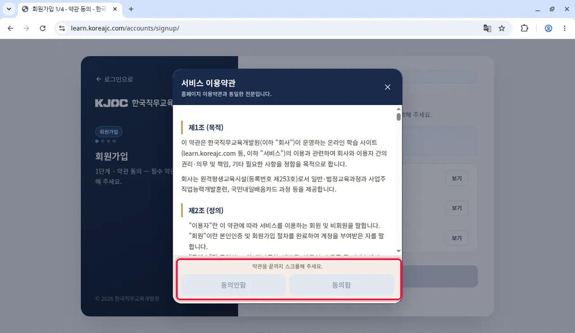
Task: Click the first 보기 button
Action: coord(457,179)
